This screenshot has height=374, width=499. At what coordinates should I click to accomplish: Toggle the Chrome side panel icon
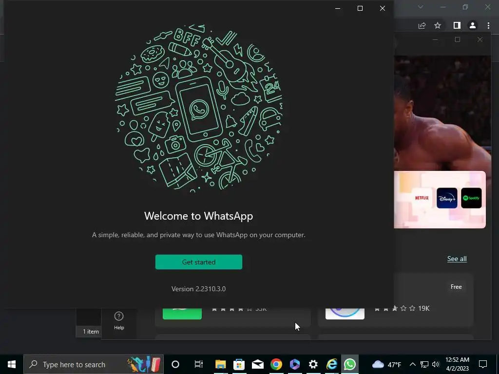457,25
